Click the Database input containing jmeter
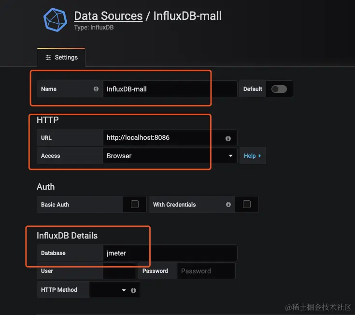The width and height of the screenshot is (355, 315). click(170, 253)
